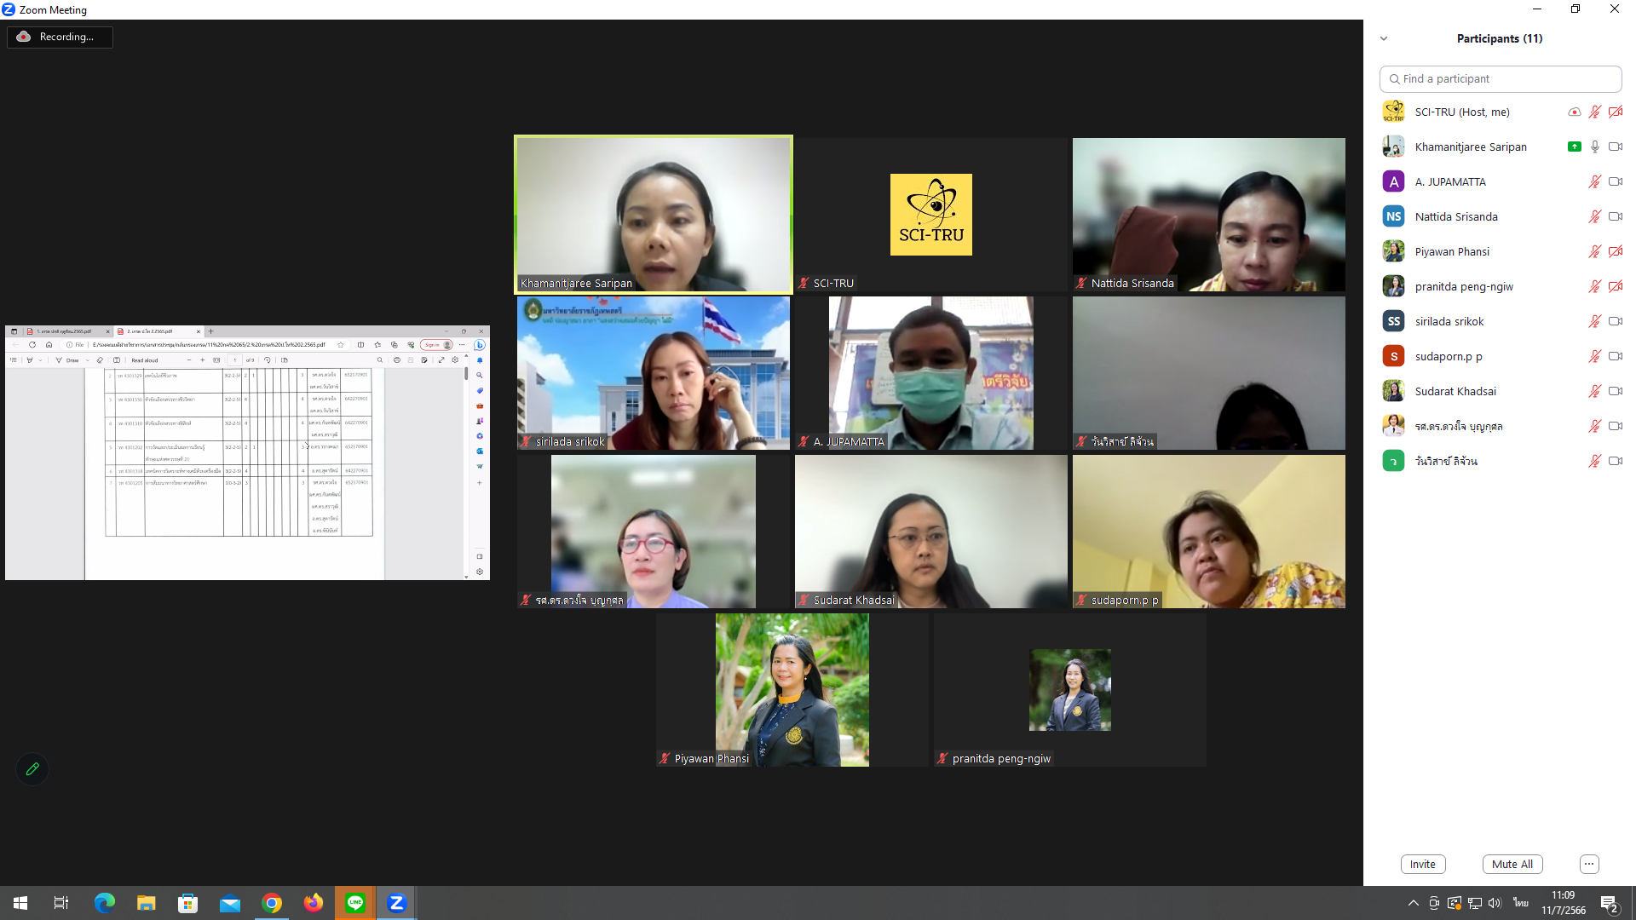Image resolution: width=1636 pixels, height=920 pixels.
Task: Collapse the Participants panel chevron
Action: click(1384, 38)
